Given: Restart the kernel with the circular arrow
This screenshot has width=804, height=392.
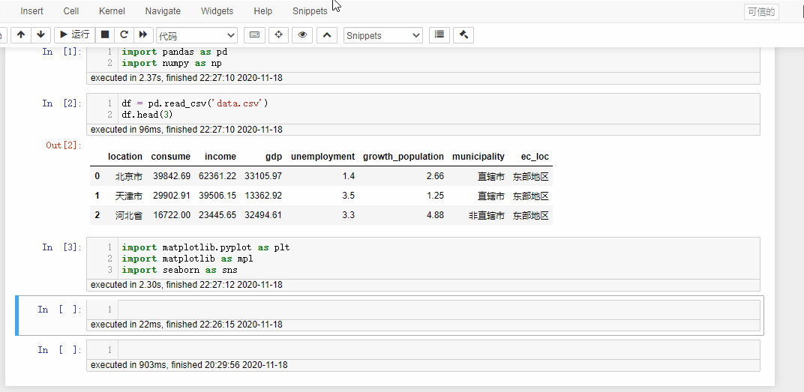Looking at the screenshot, I should click(124, 34).
